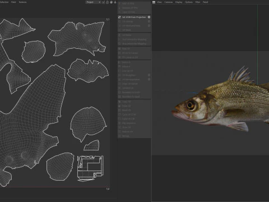Open the viewport hamburger menu icon
Image resolution: width=269 pixels, height=202 pixels.
coord(154,2)
